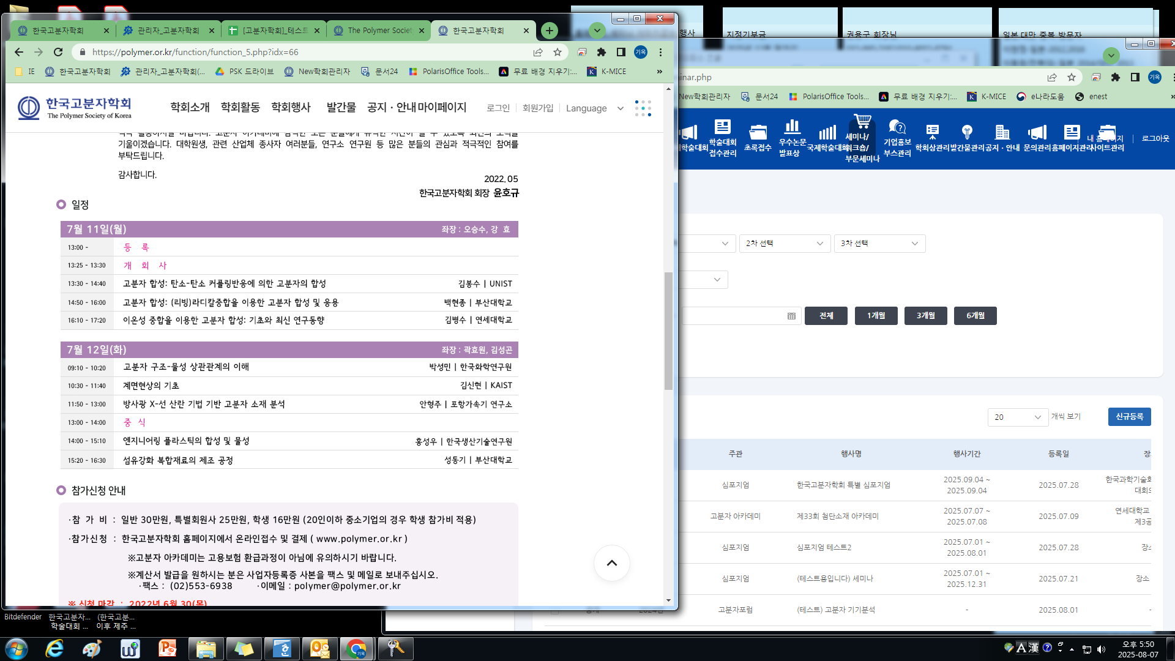Click green tab search chevron in front window
Image resolution: width=1175 pixels, height=661 pixels.
click(x=597, y=30)
